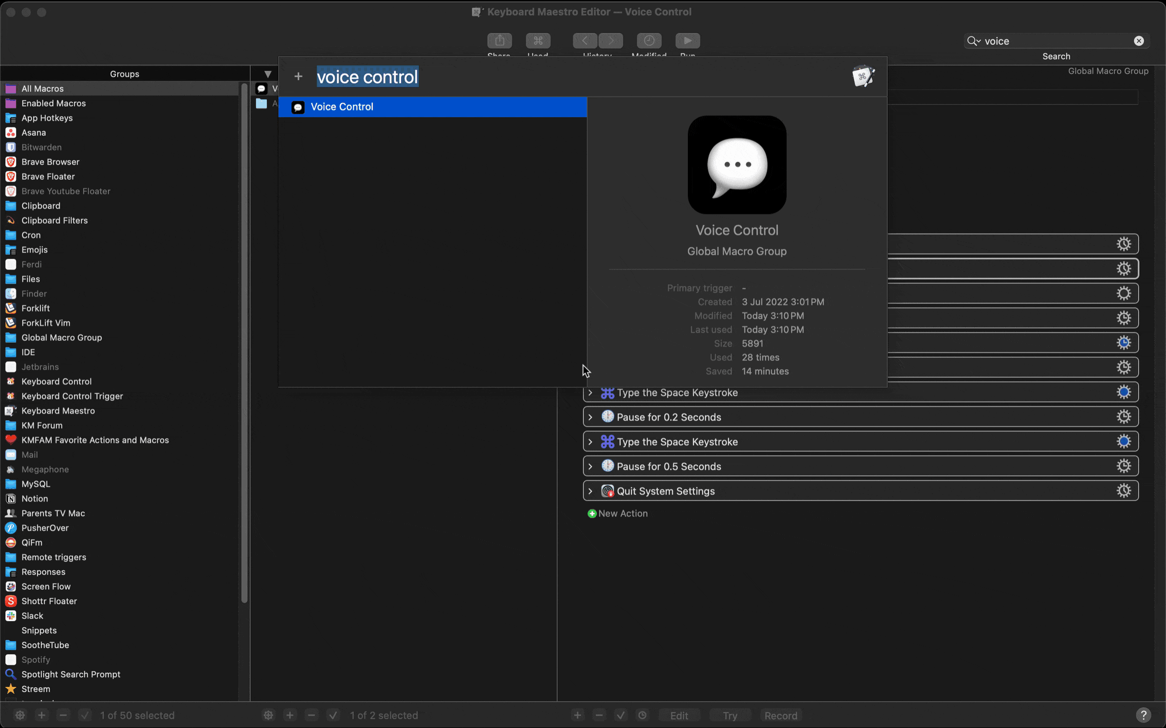The width and height of the screenshot is (1166, 728).
Task: Open gear menu for Pause for 0.5 Seconds
Action: pos(1124,466)
